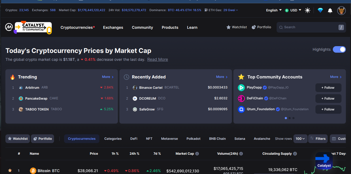Screen dimensions: 351x174
Task: Click into the Search field
Action: point(311,27)
